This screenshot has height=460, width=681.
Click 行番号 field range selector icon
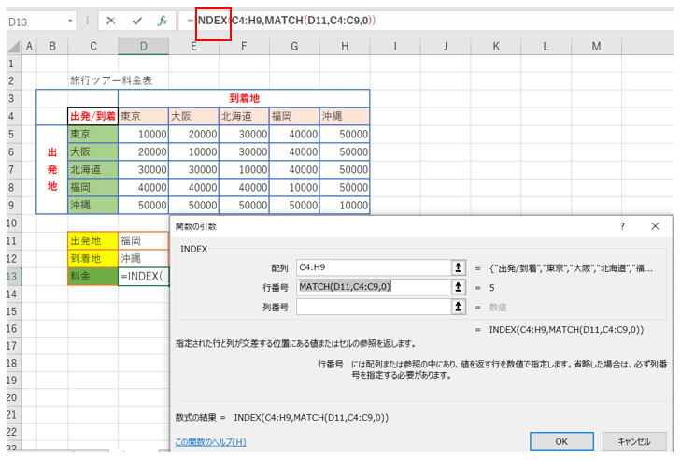(458, 287)
